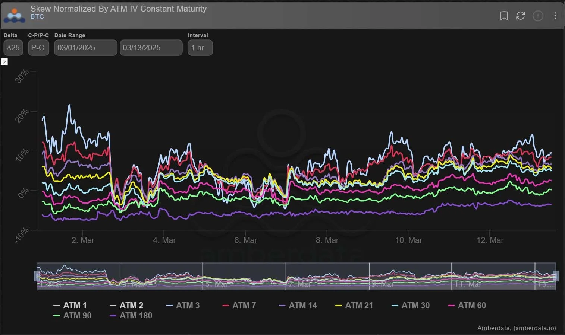Click the 6. Mar axis label
Image resolution: width=565 pixels, height=335 pixels.
click(x=245, y=240)
